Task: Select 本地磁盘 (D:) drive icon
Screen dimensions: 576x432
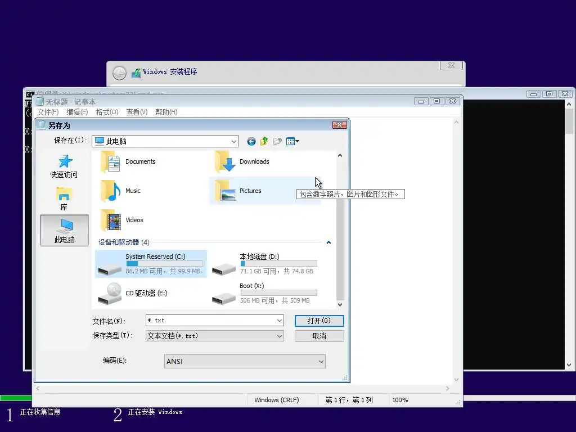Action: pos(224,269)
